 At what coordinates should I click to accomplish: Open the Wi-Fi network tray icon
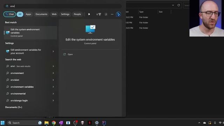pos(220,123)
